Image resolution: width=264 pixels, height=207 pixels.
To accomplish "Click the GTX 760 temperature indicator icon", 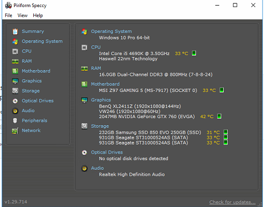I will pyautogui.click(x=219, y=116).
